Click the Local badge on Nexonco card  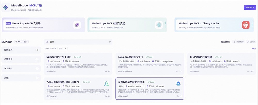149,57
